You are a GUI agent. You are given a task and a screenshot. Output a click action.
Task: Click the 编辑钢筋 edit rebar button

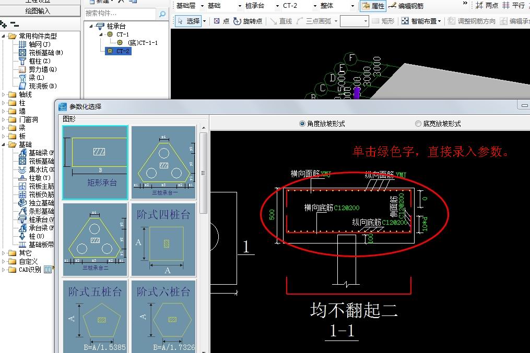click(x=406, y=6)
